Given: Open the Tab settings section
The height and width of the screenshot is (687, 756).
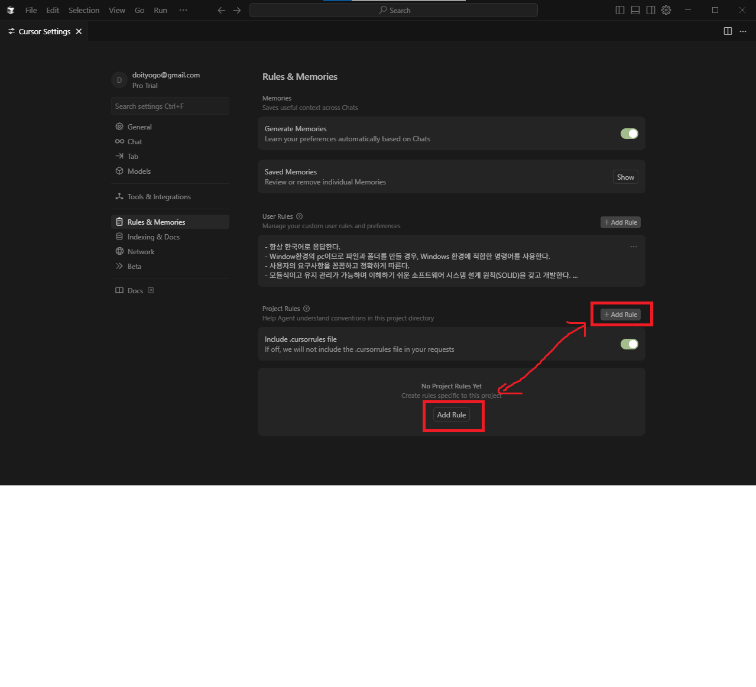Looking at the screenshot, I should [x=170, y=157].
